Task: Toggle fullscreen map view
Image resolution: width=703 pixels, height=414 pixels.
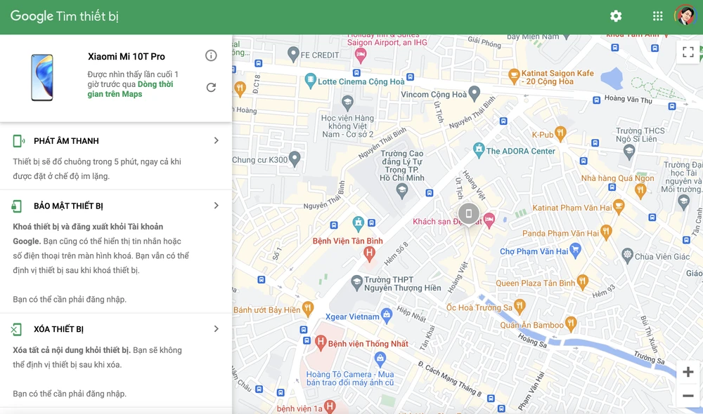Action: click(688, 53)
